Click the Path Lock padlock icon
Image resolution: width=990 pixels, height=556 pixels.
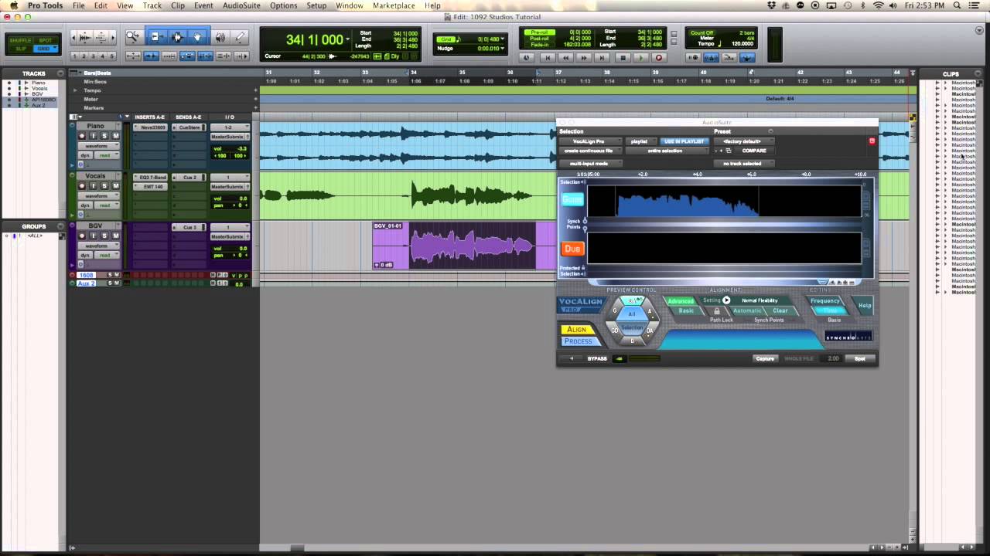click(x=717, y=311)
